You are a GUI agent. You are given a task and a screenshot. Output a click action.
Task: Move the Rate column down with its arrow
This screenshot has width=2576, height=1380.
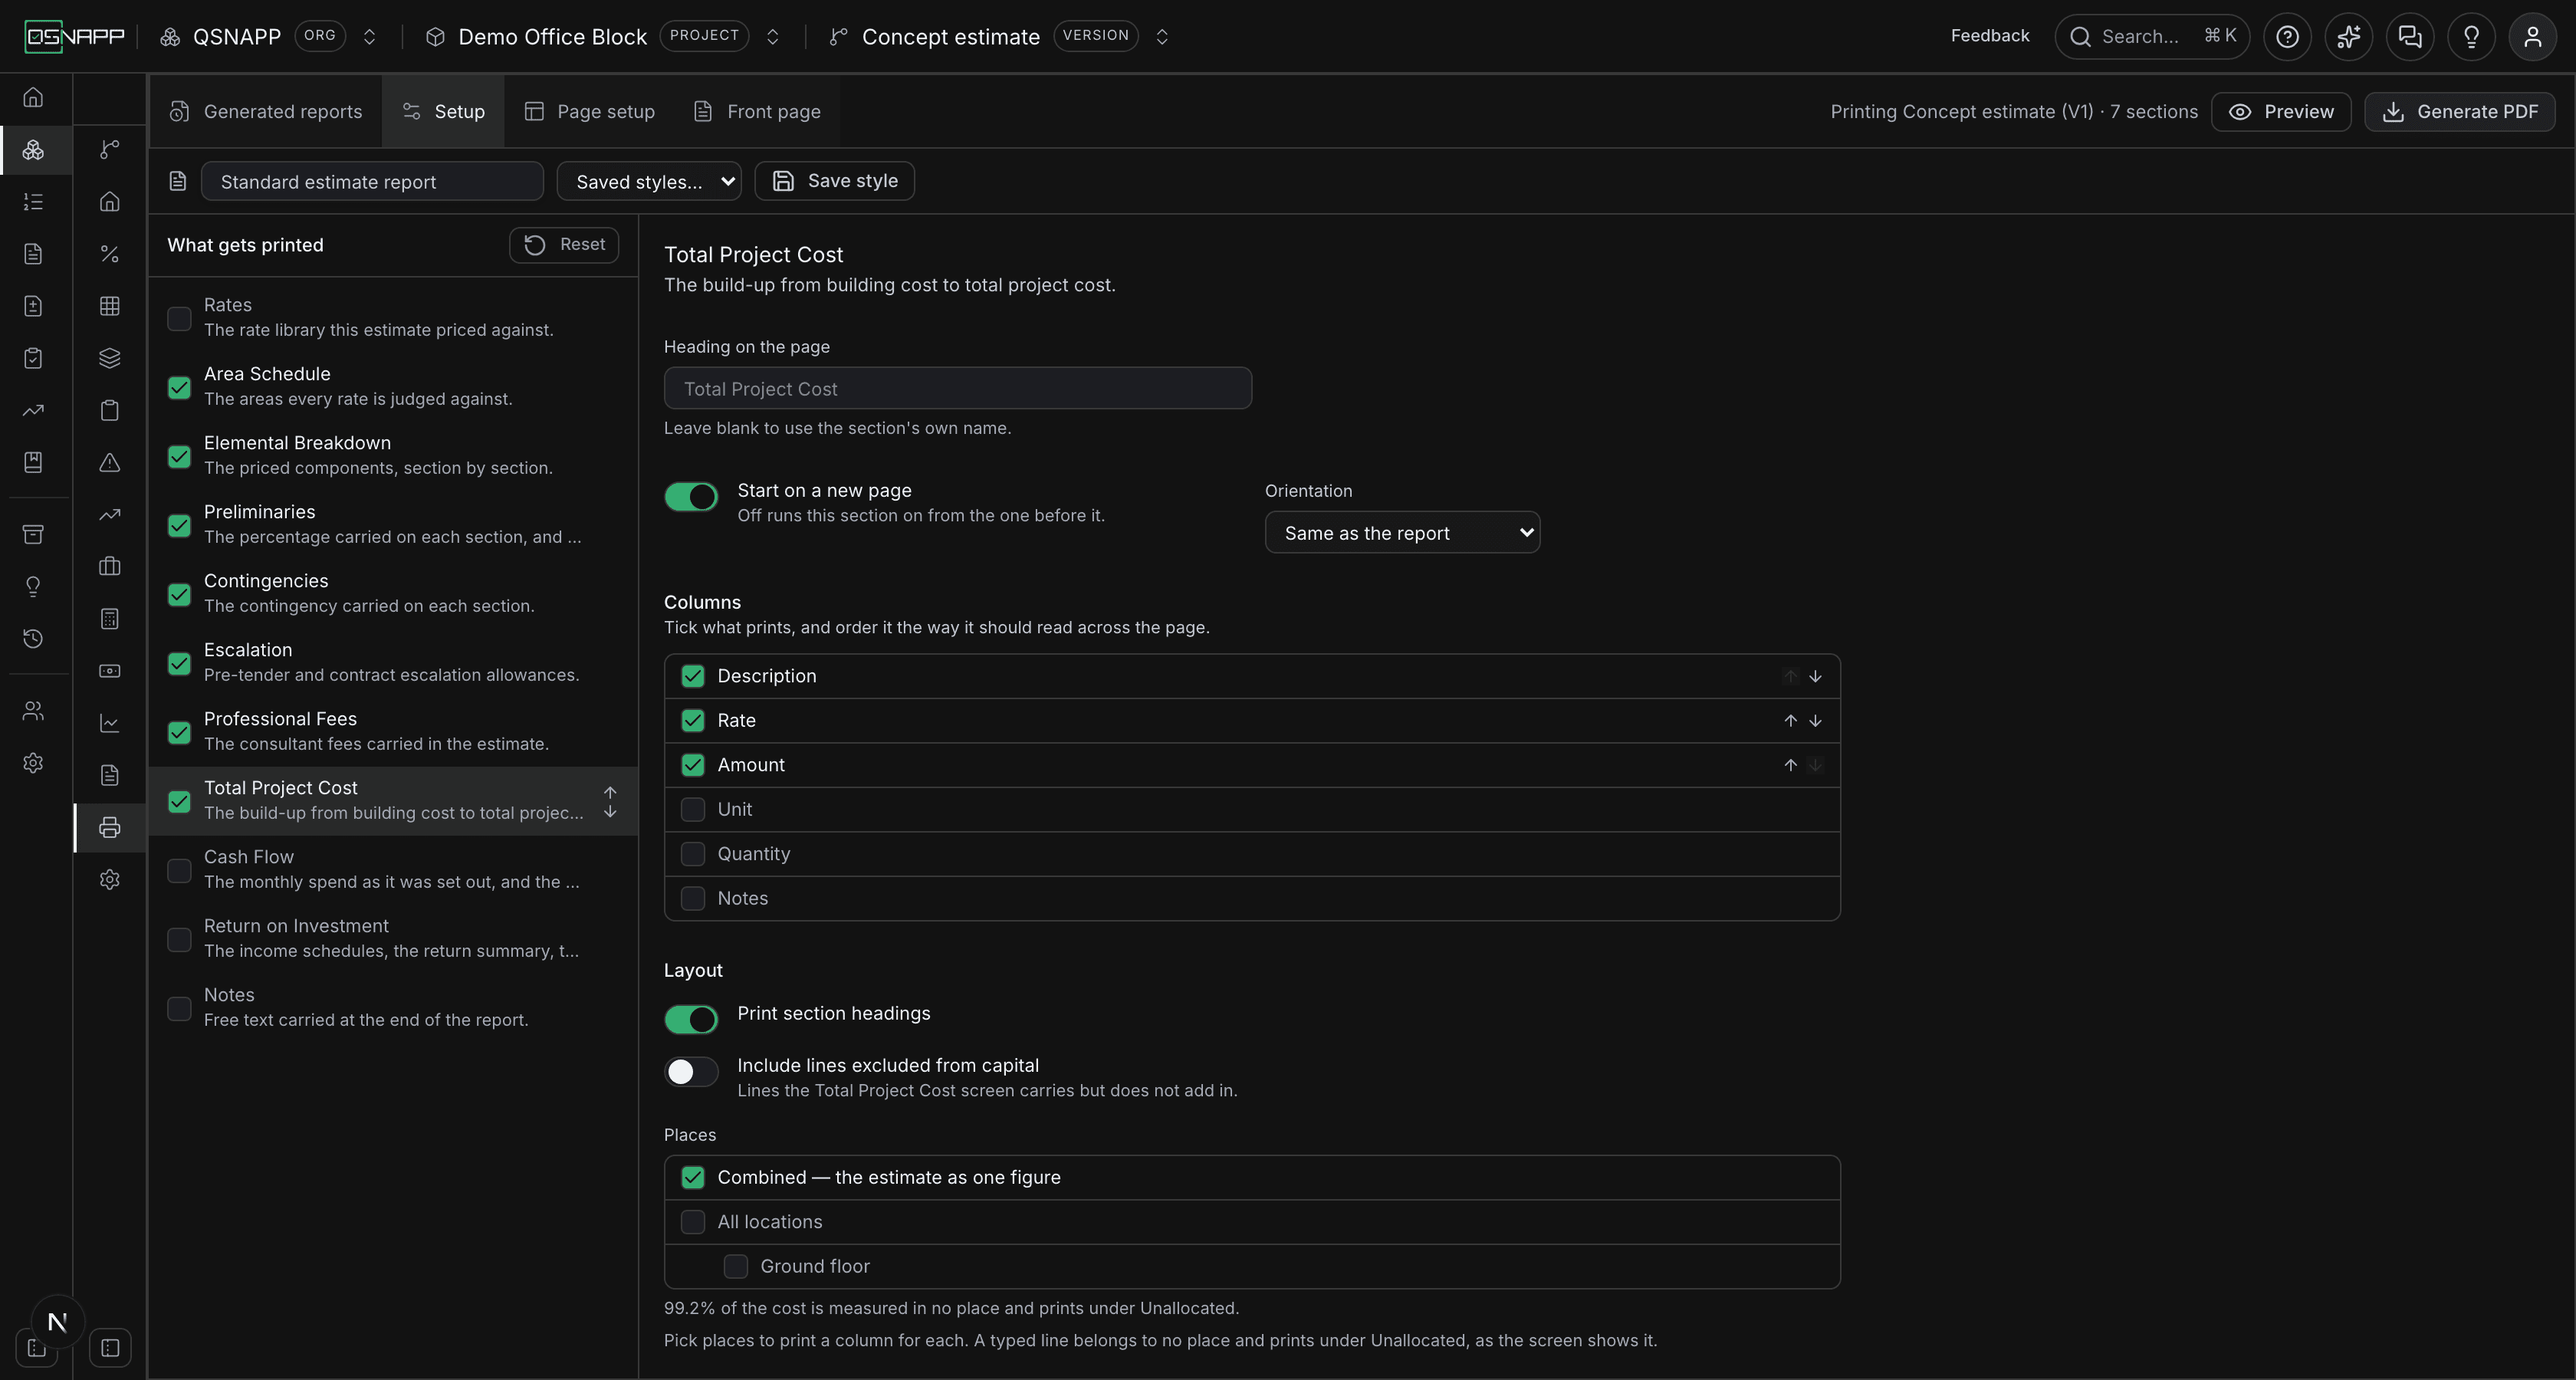[1815, 720]
